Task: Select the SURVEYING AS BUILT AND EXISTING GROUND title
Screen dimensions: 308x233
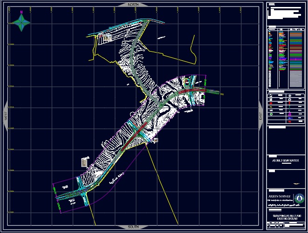Action: (x=287, y=217)
